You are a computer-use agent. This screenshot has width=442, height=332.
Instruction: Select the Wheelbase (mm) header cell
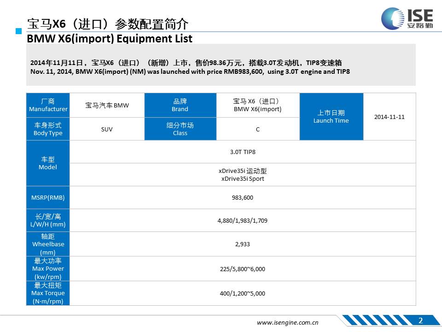(x=48, y=244)
